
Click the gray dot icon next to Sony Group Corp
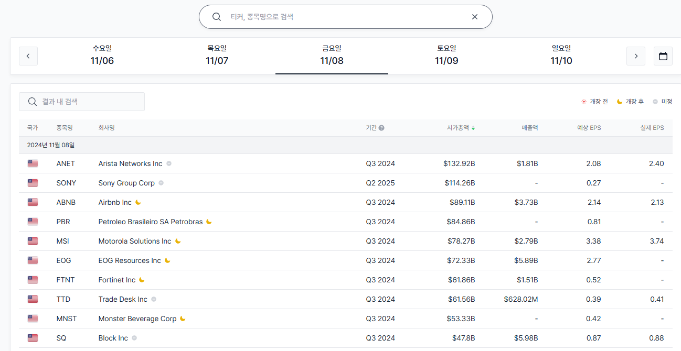point(161,183)
